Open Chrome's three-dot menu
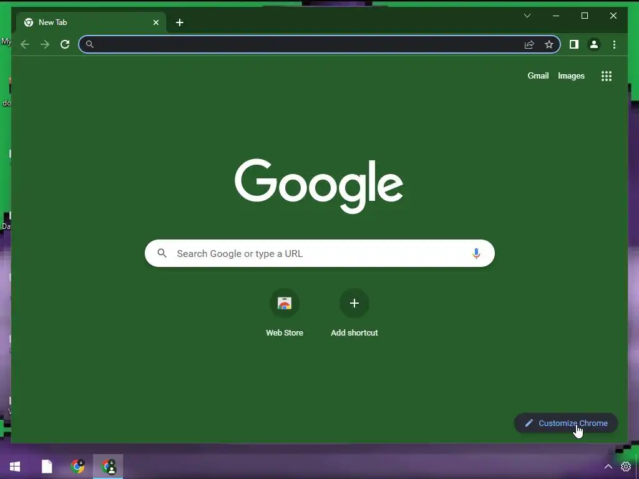This screenshot has width=639, height=479. tap(614, 44)
